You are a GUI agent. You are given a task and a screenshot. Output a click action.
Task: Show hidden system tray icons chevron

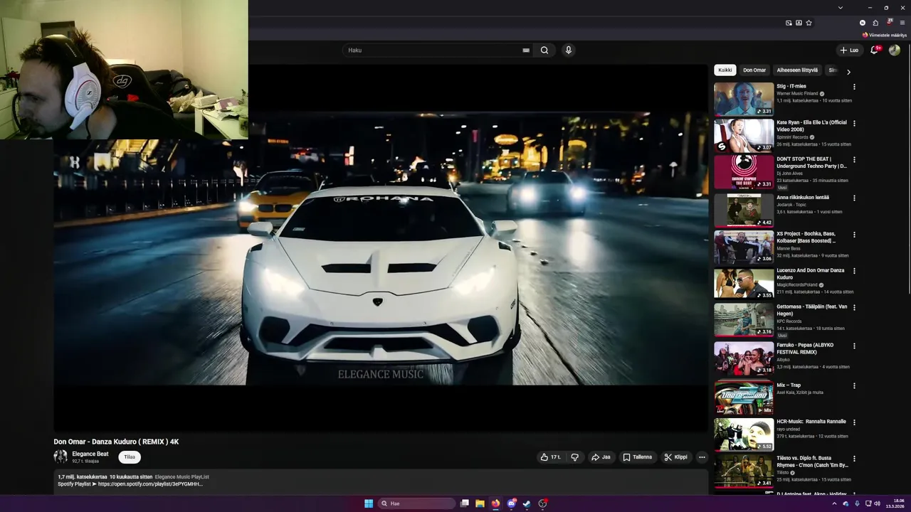pos(834,503)
